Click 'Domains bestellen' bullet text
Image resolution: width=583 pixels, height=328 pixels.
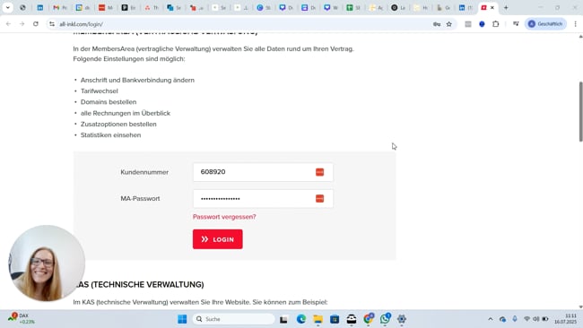[109, 102]
